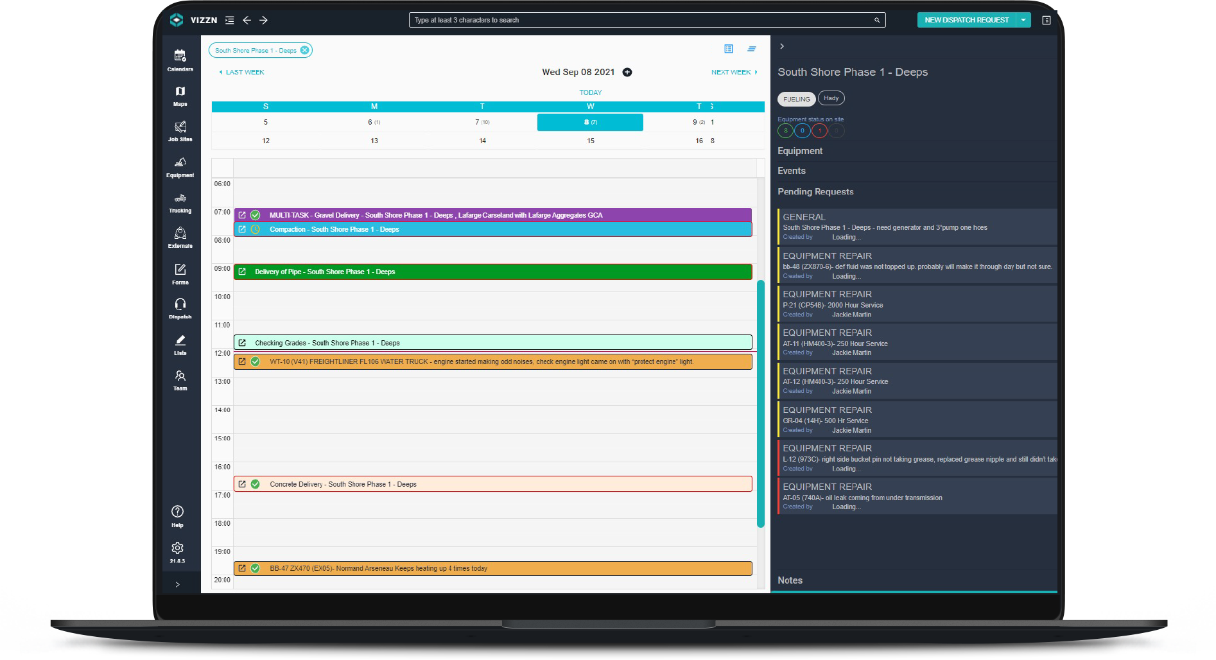Open dropdown arrow next to New Dispatch Request

(x=1023, y=20)
